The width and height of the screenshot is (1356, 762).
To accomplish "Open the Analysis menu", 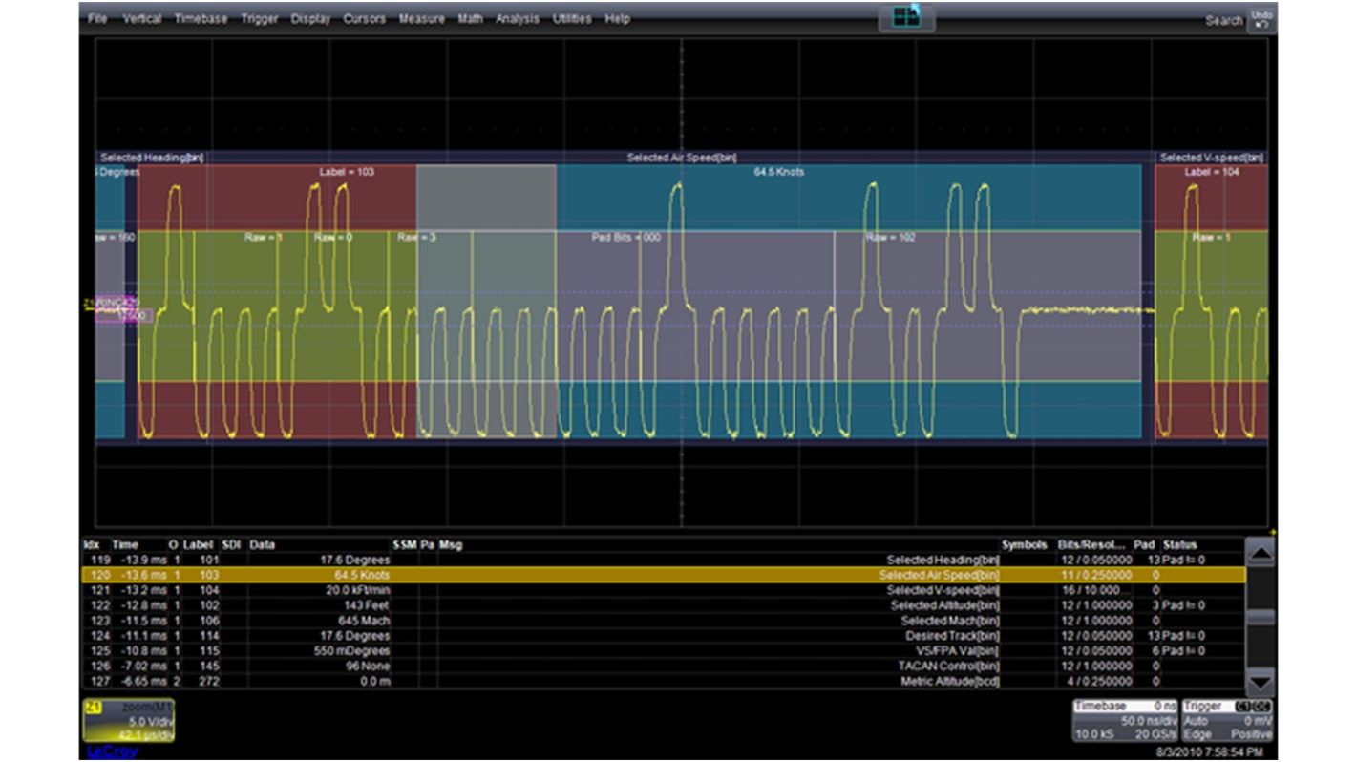I will 517,18.
